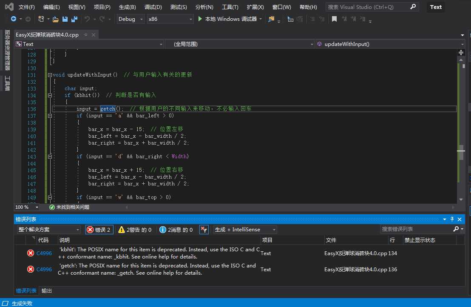This screenshot has width=471, height=307.
Task: Open the global scope dropdown
Action: 239,44
